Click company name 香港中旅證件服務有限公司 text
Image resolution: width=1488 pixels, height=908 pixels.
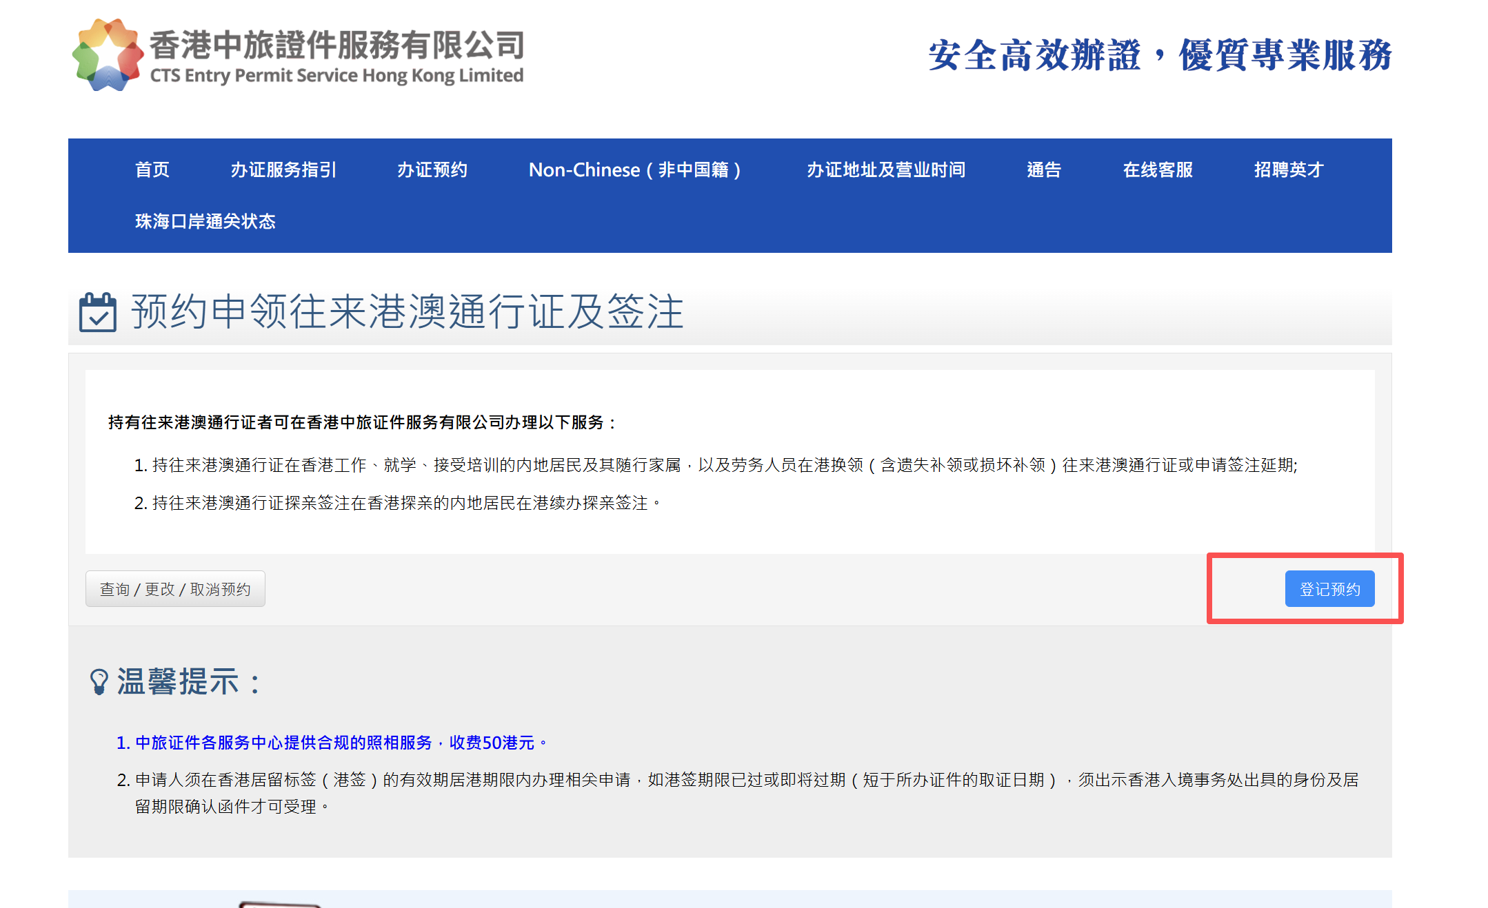[x=337, y=45]
